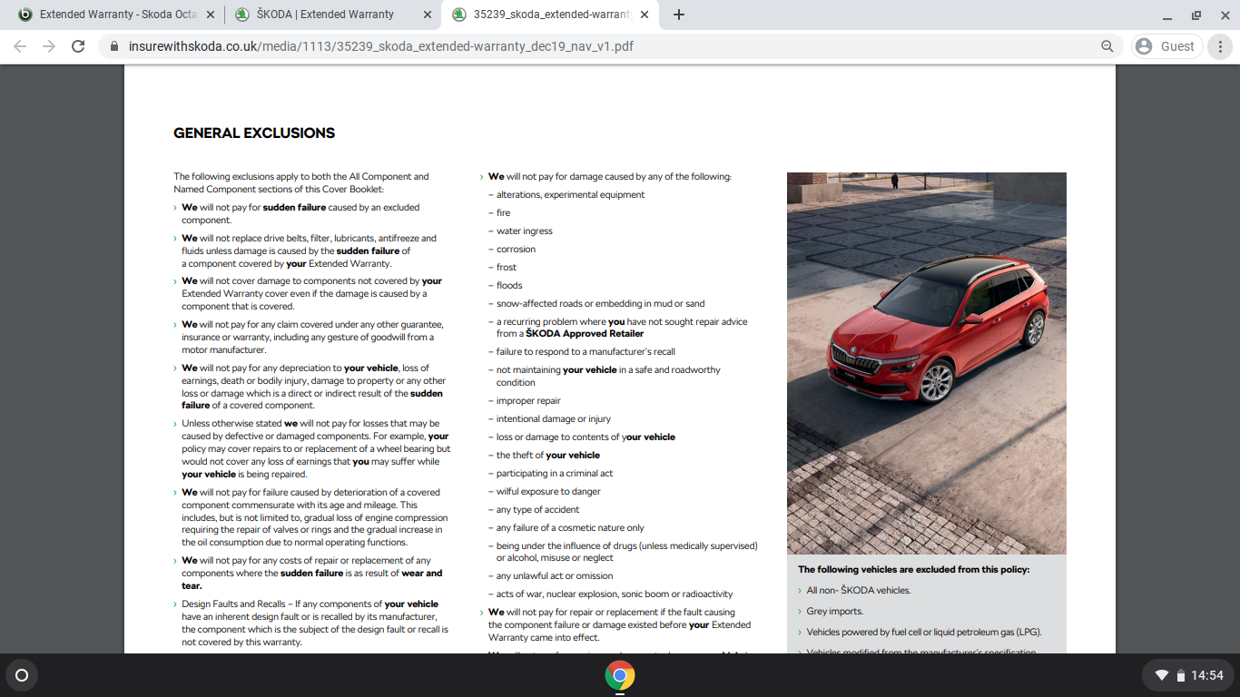Screen dimensions: 1240x697
Task: Open the status tray by clicking the clock
Action: 1207,675
